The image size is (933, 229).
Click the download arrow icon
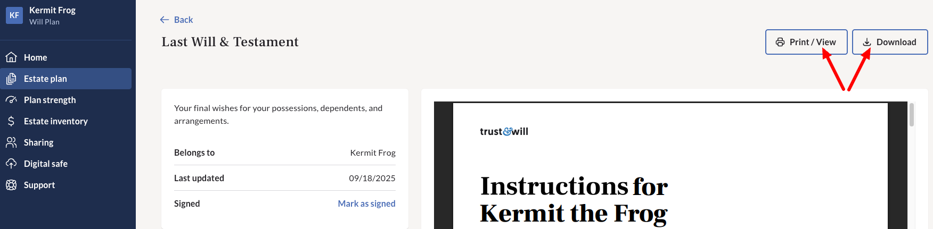[x=867, y=42]
